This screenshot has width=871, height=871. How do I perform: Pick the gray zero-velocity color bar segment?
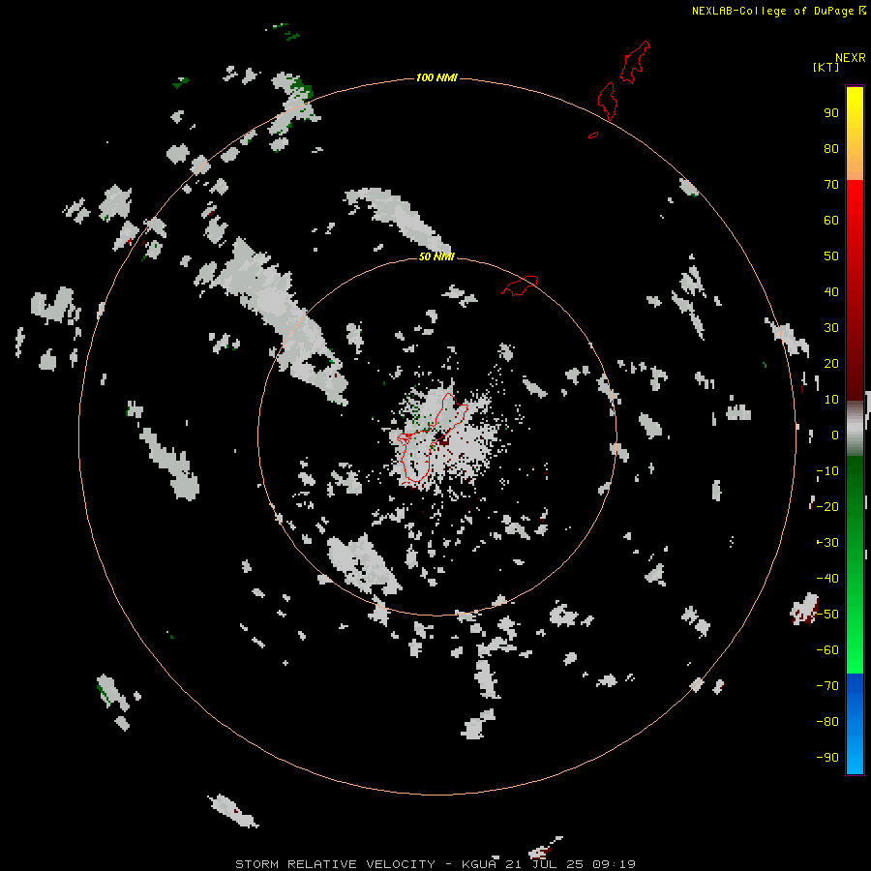[855, 429]
